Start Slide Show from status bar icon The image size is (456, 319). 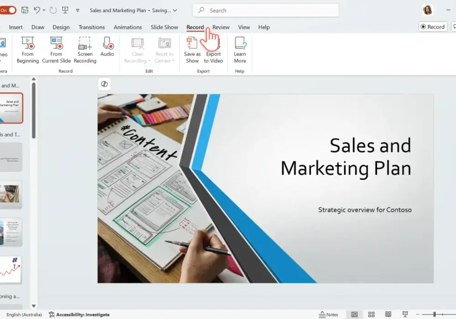pyautogui.click(x=405, y=314)
